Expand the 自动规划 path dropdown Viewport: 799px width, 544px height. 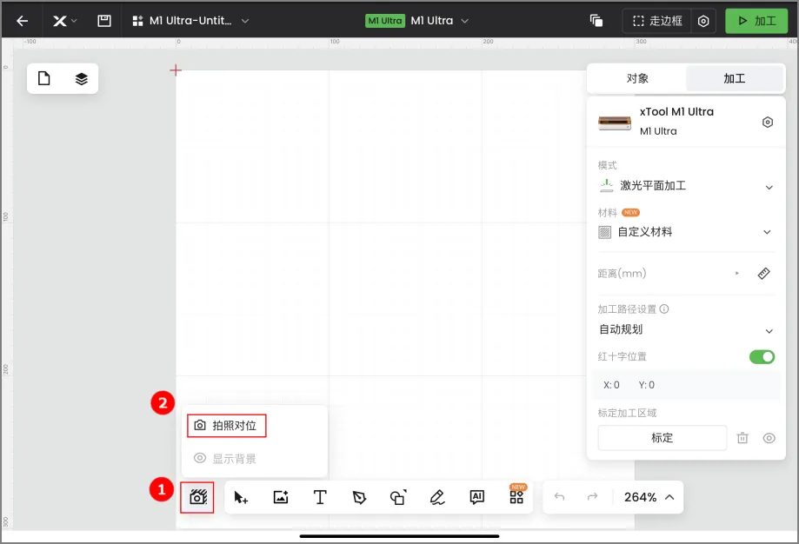686,329
